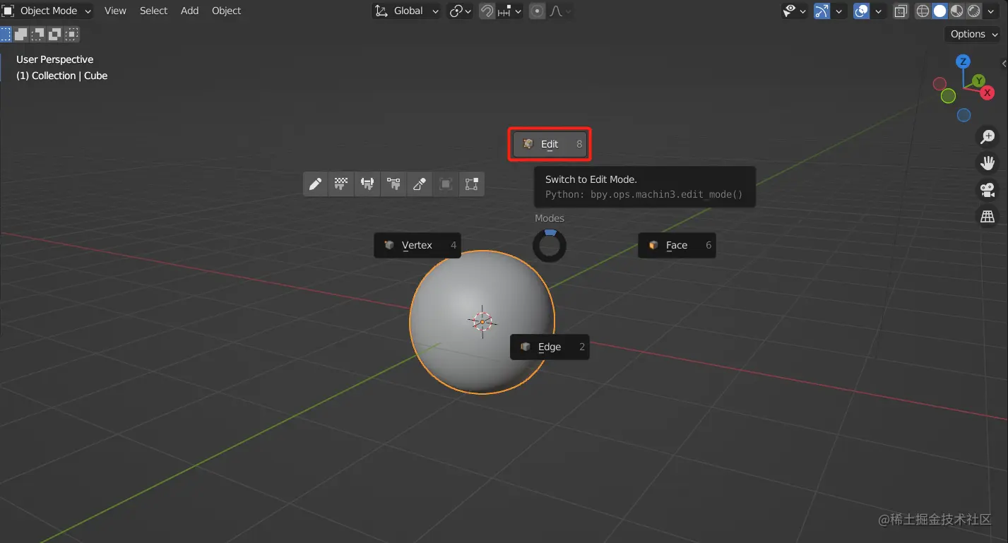Expand the sidebar with the edge arrow
The height and width of the screenshot is (543, 1008).
1004,64
